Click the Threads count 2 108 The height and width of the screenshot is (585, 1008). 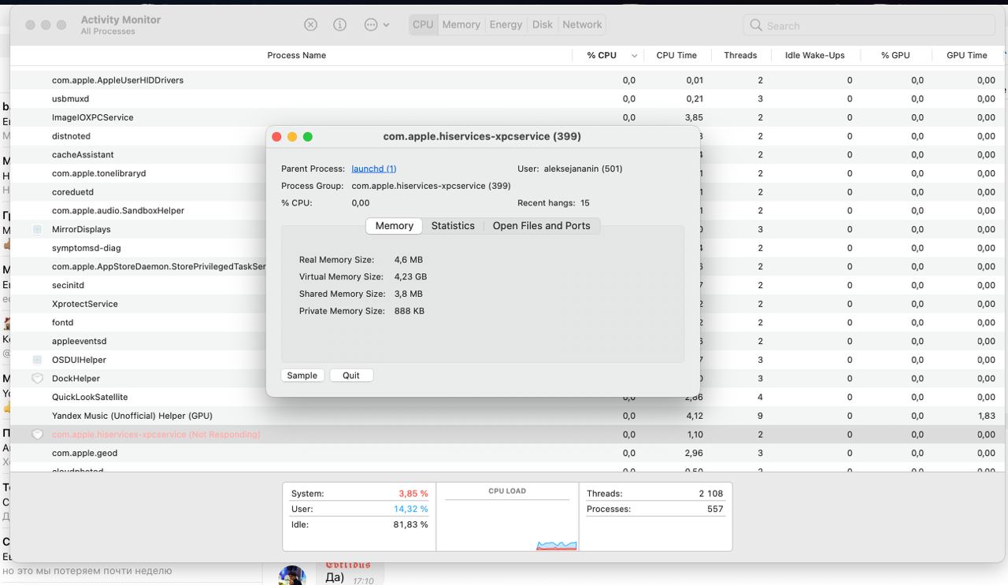711,494
